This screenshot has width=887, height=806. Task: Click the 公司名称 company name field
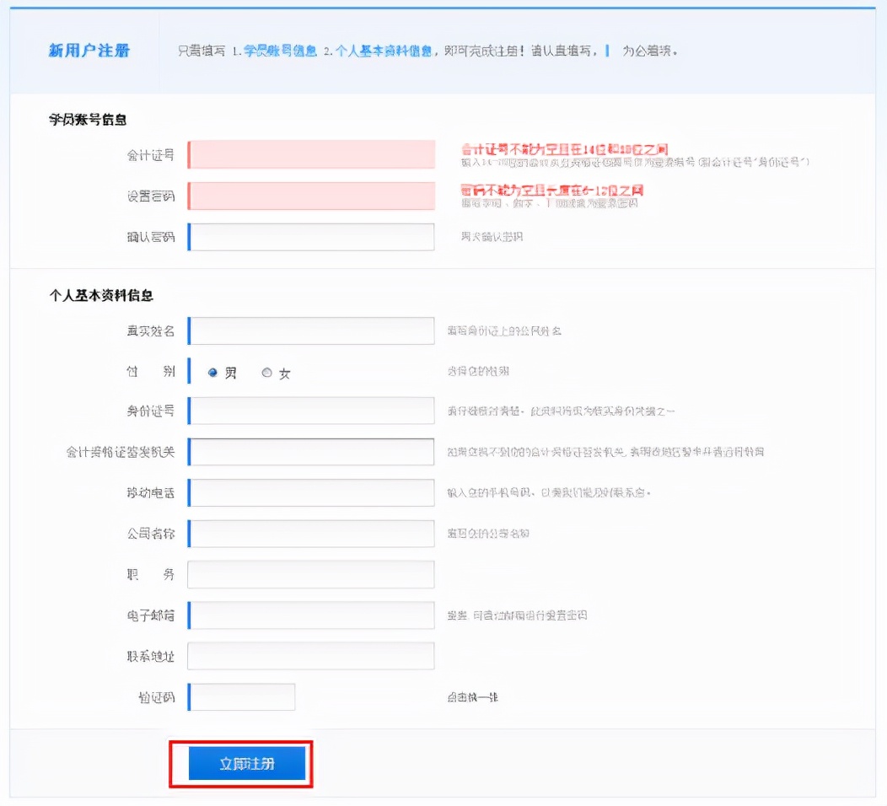click(x=310, y=533)
